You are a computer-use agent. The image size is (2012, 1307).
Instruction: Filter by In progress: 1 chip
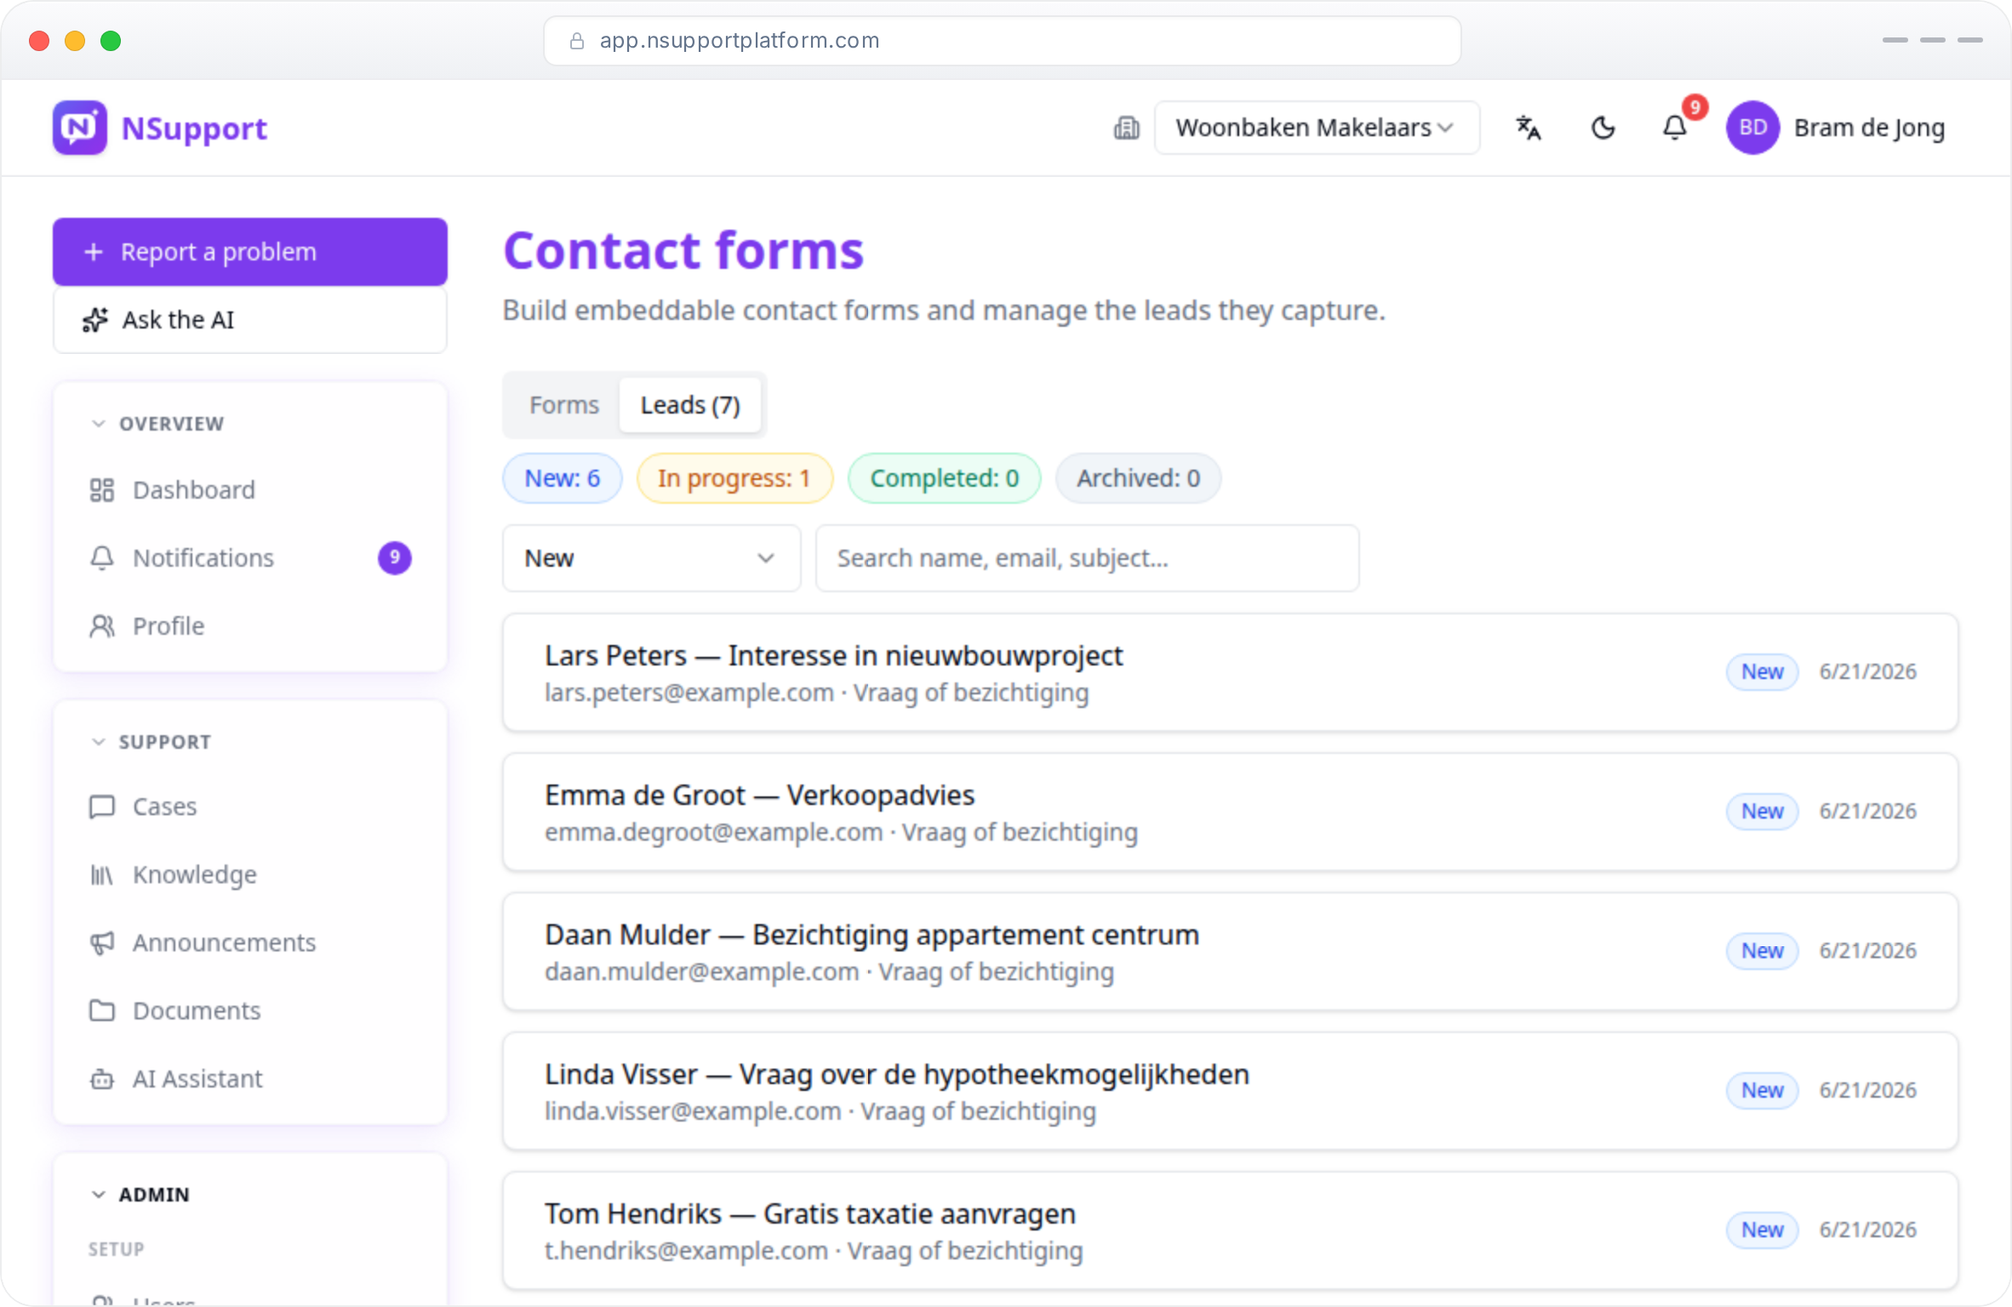point(734,478)
